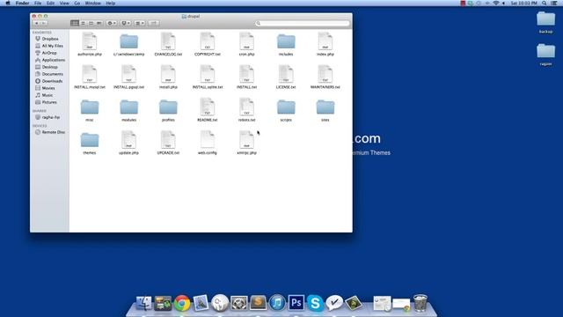This screenshot has height=317, width=563.
Task: Click the Wi-Fi status icon
Action: [496, 3]
